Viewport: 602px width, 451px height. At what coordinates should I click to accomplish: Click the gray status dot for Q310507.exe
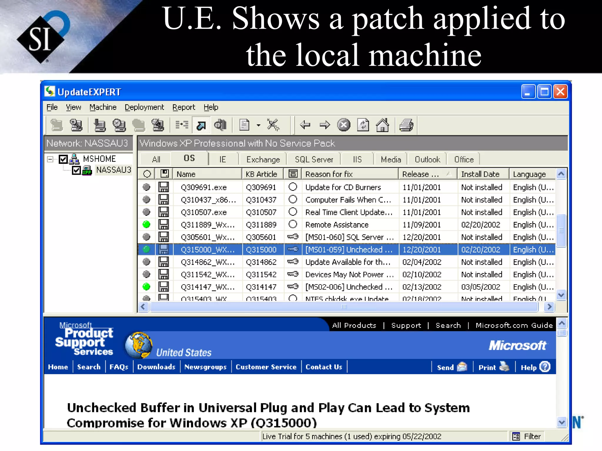click(x=146, y=212)
